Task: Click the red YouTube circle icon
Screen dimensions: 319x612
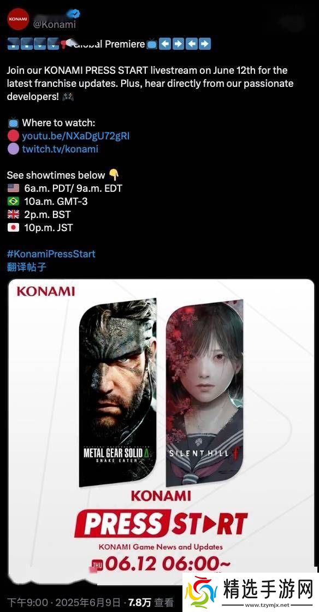Action: [x=13, y=136]
